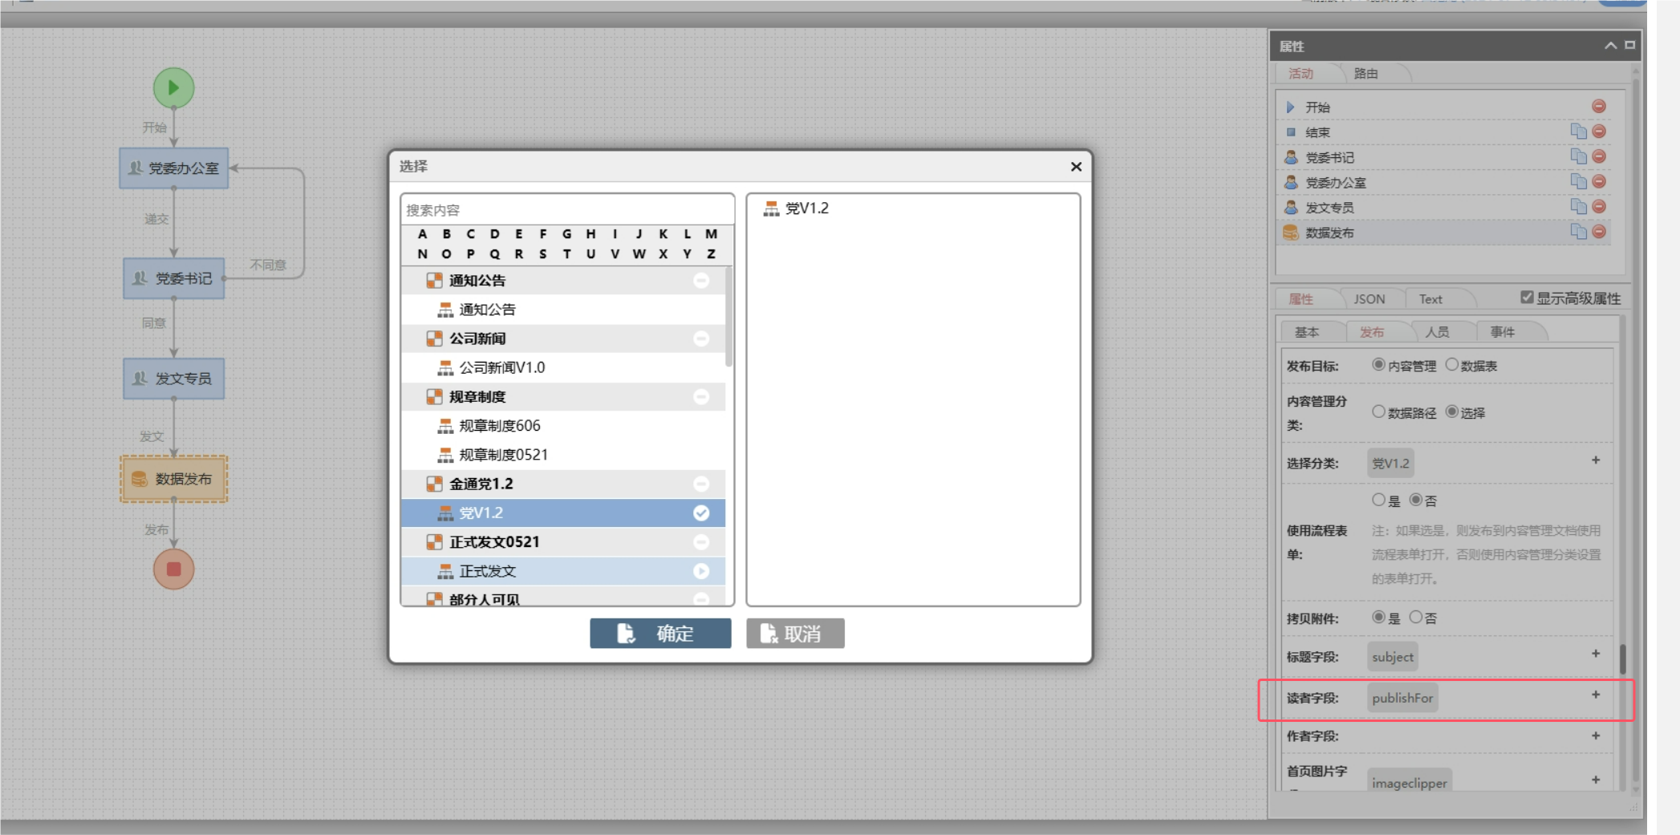
Task: Select 是 for 使用流程表单
Action: 1378,500
